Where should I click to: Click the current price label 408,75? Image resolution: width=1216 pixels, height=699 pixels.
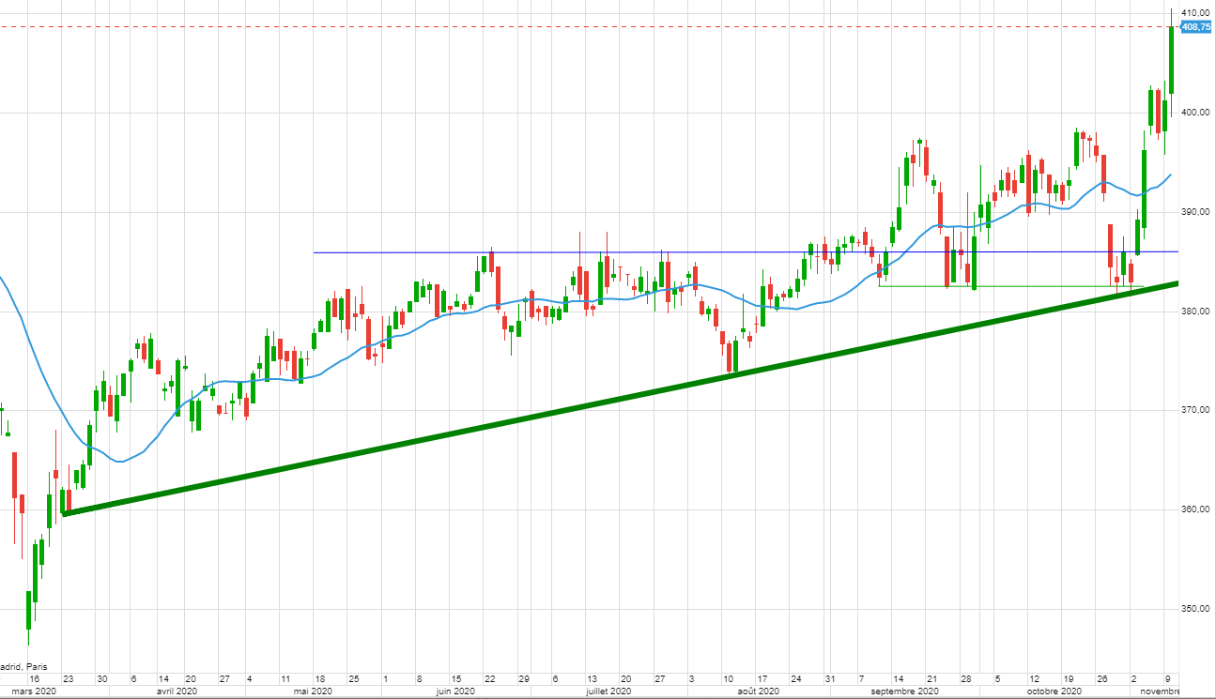[1195, 27]
